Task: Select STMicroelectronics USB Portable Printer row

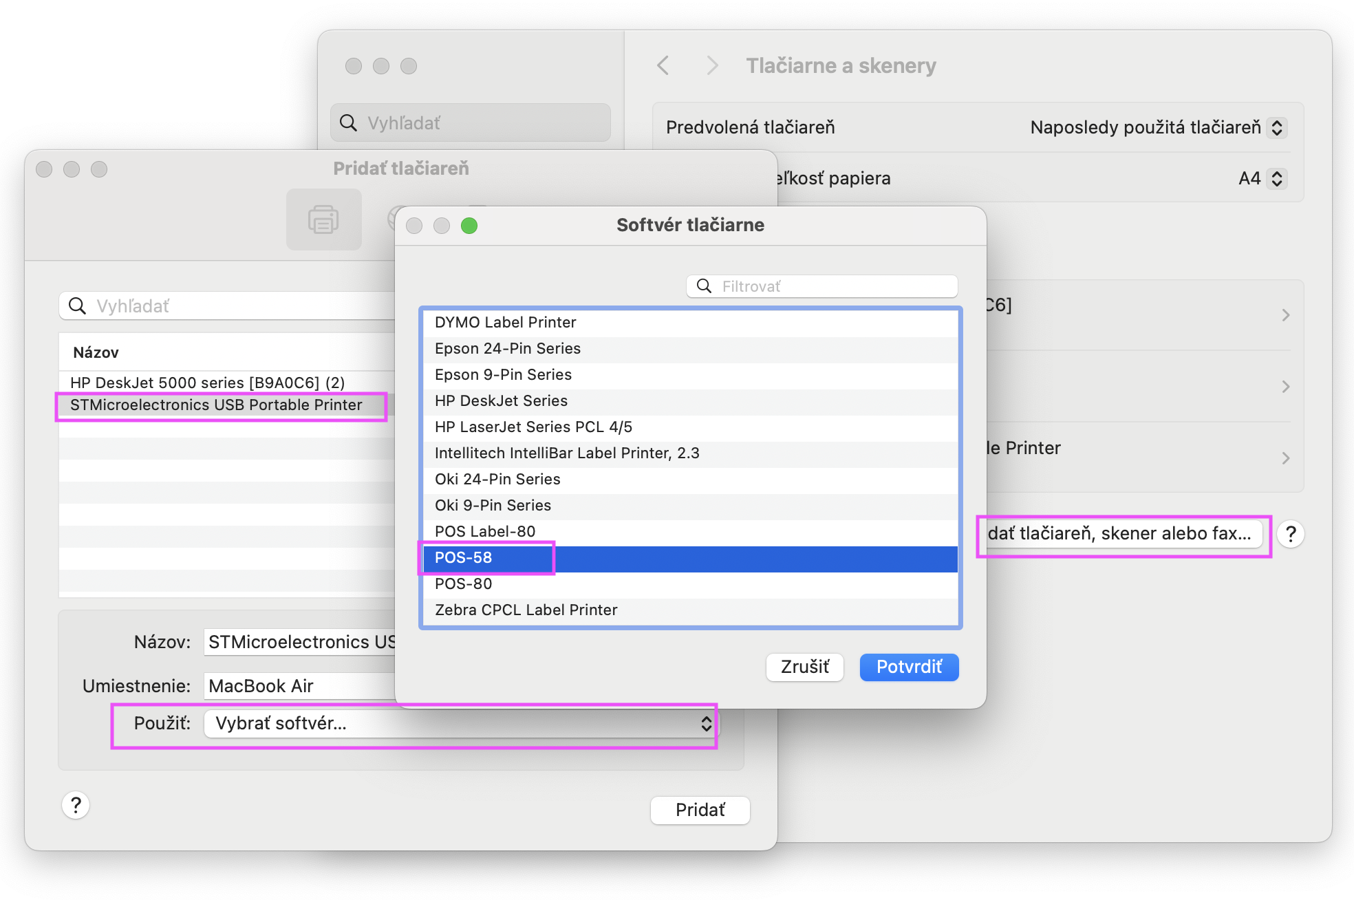Action: pyautogui.click(x=227, y=405)
